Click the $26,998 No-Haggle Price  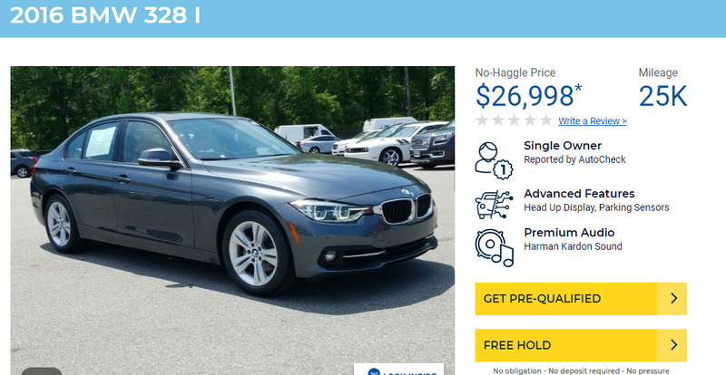coord(528,96)
